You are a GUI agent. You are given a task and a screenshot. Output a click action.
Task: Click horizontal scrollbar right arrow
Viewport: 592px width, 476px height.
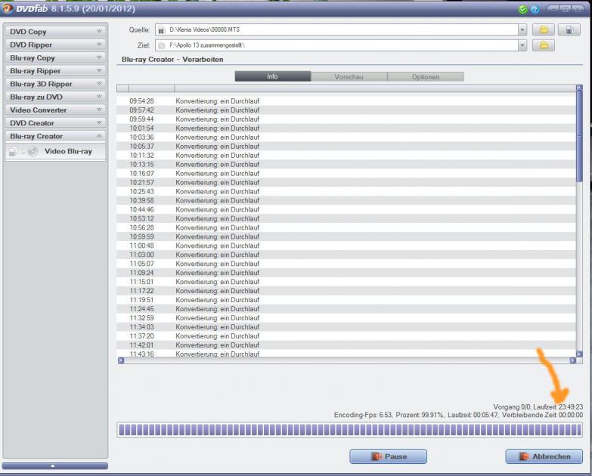(x=573, y=360)
